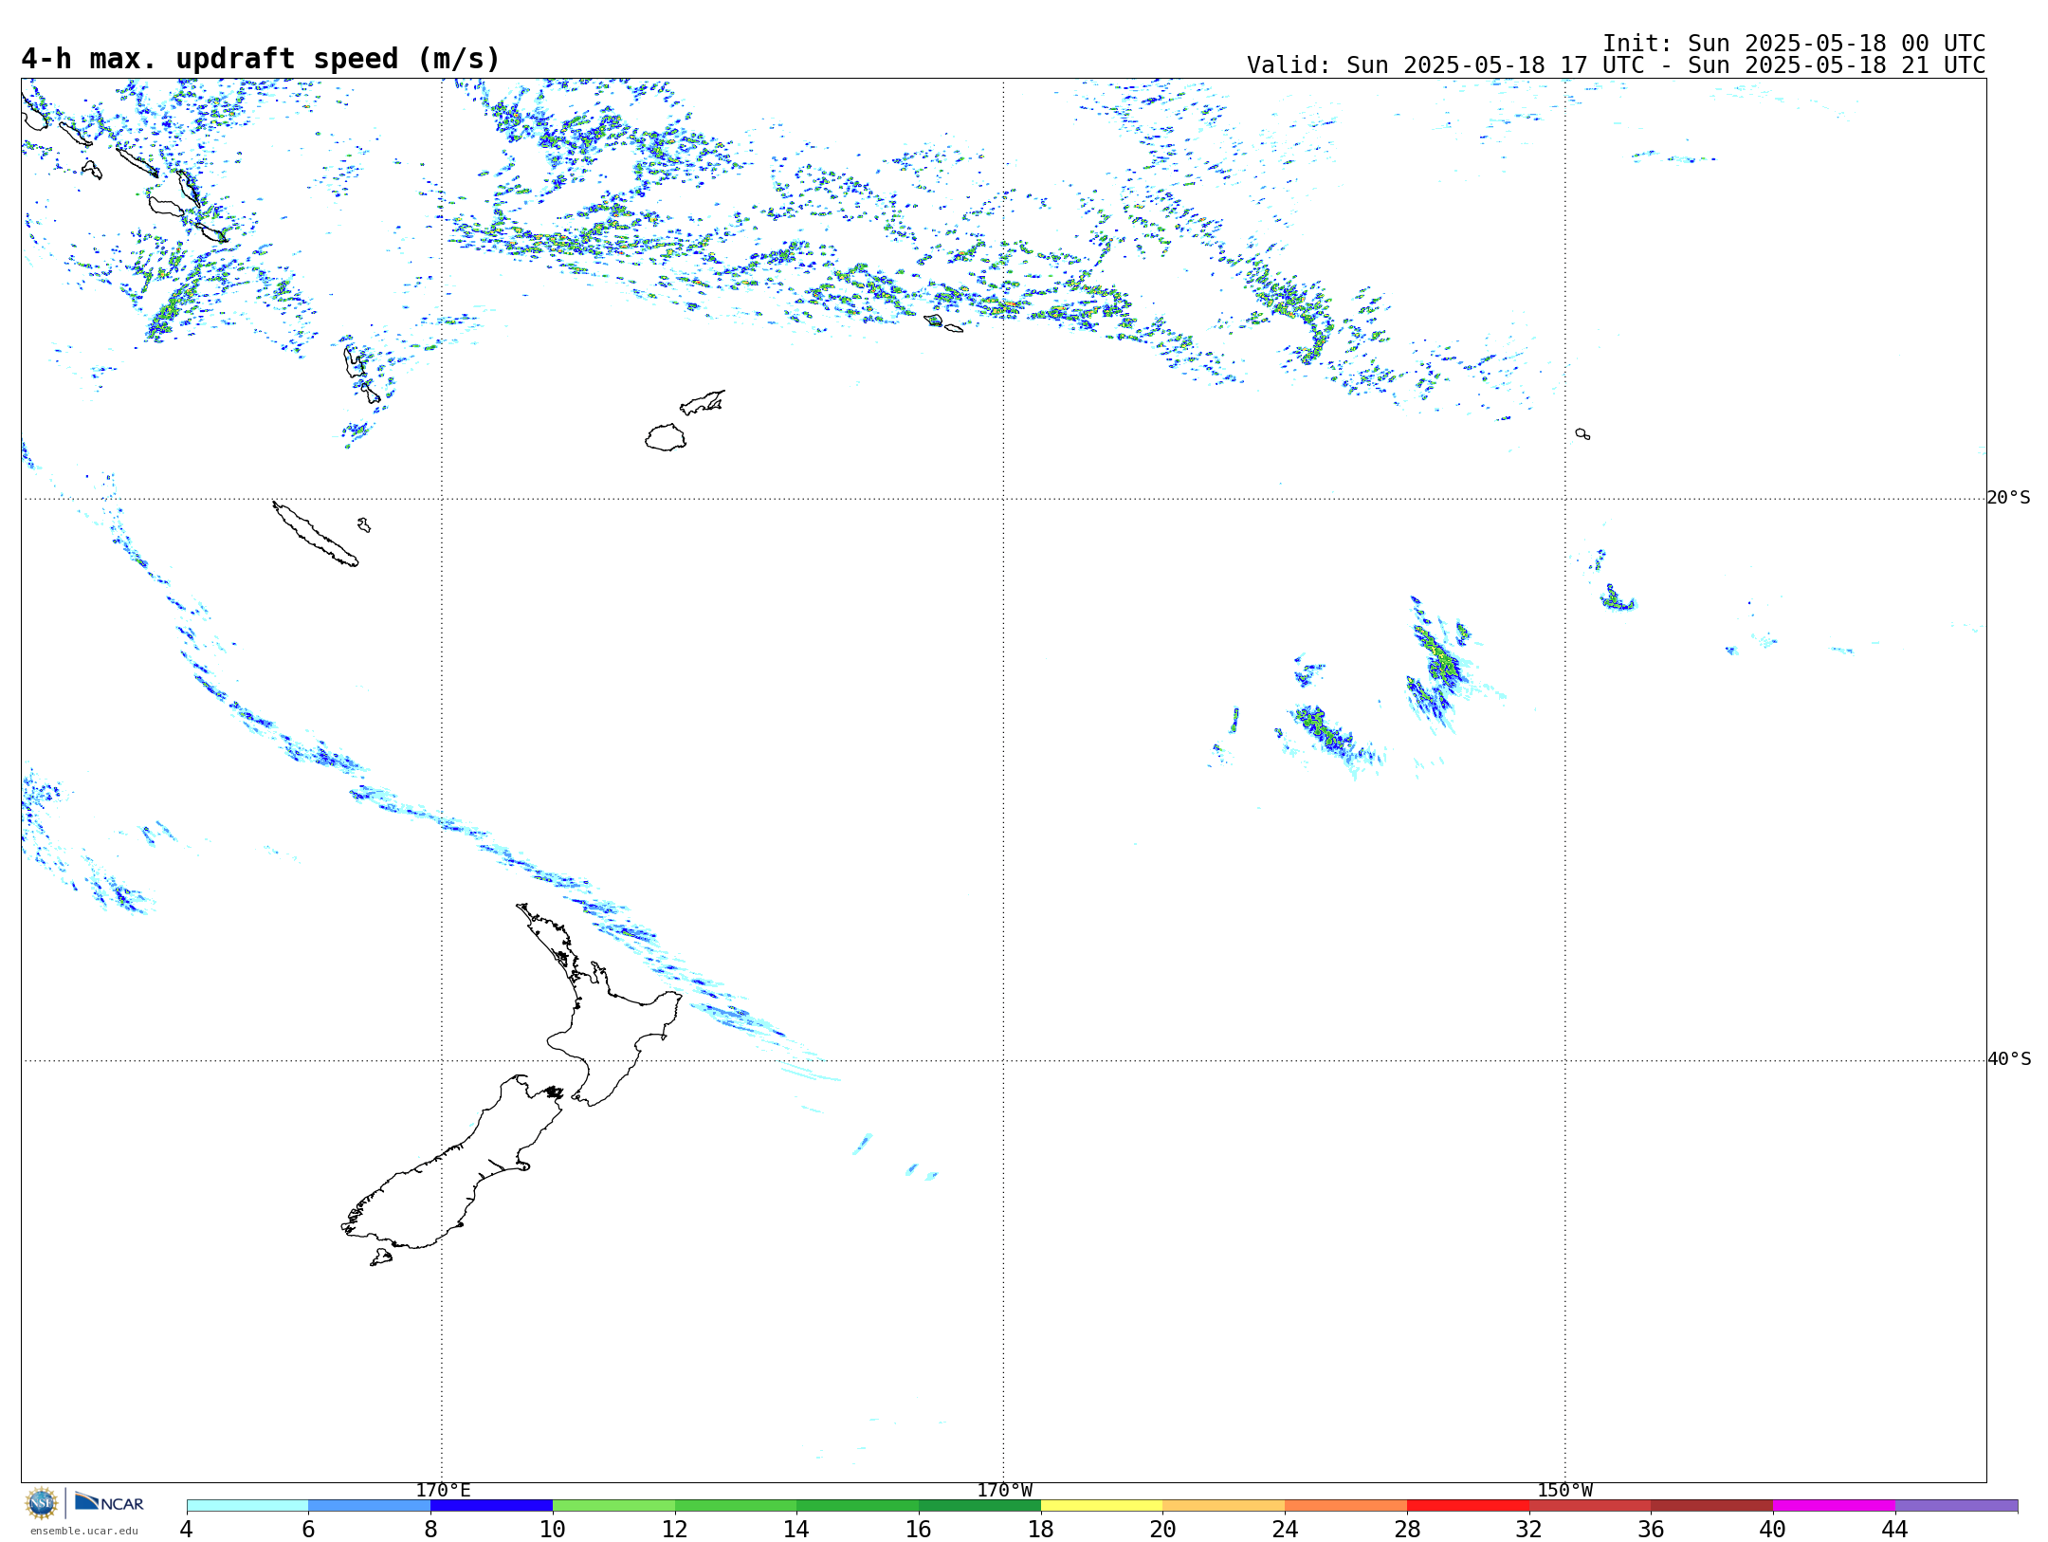Click the 150°W longitude label
The width and height of the screenshot is (2048, 1542).
pos(1564,1490)
